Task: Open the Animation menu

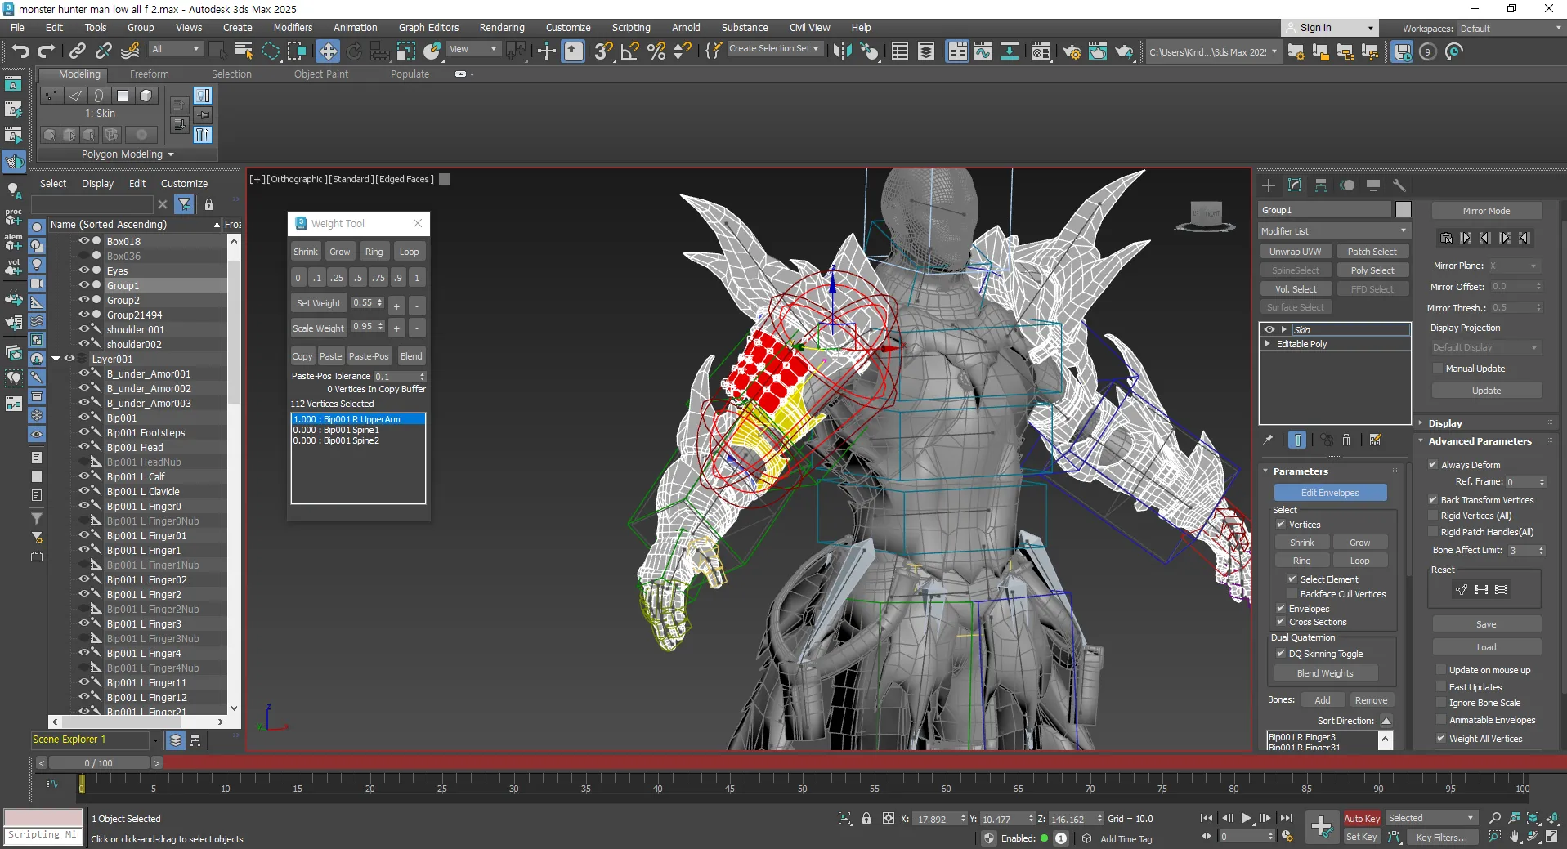Action: [x=356, y=28]
